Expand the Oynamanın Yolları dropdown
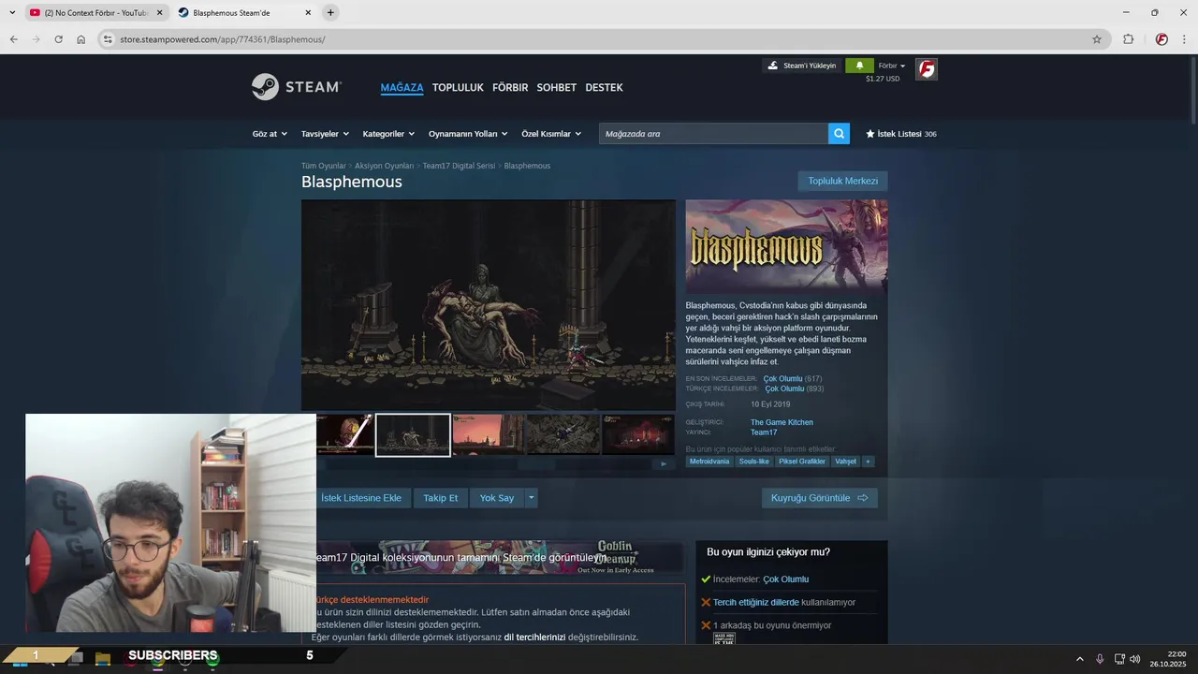Viewport: 1198px width, 674px height. point(468,134)
